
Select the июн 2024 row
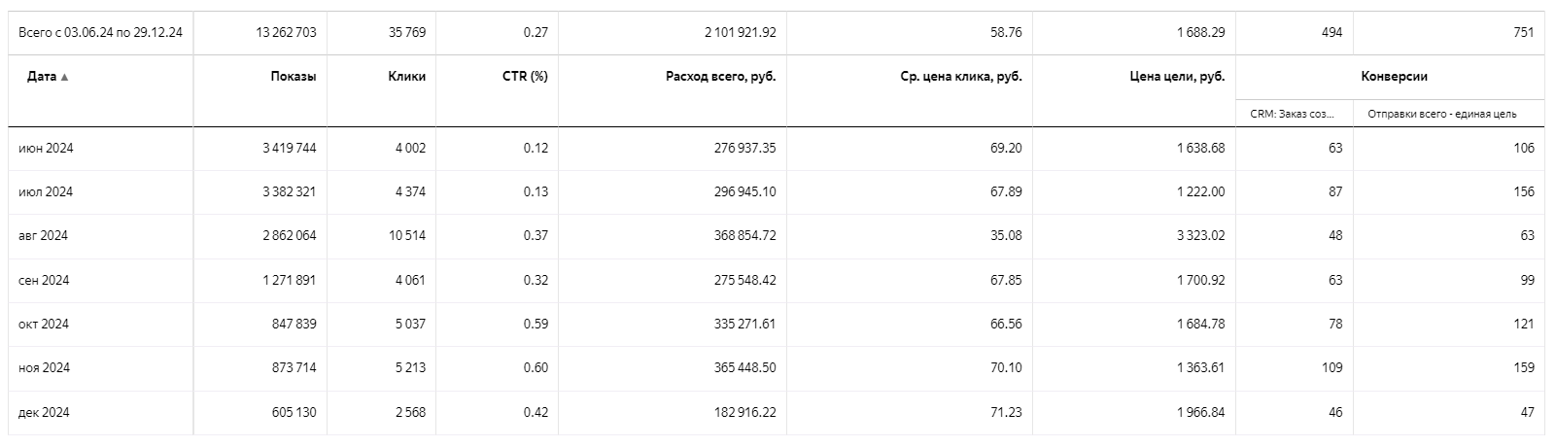(x=777, y=149)
